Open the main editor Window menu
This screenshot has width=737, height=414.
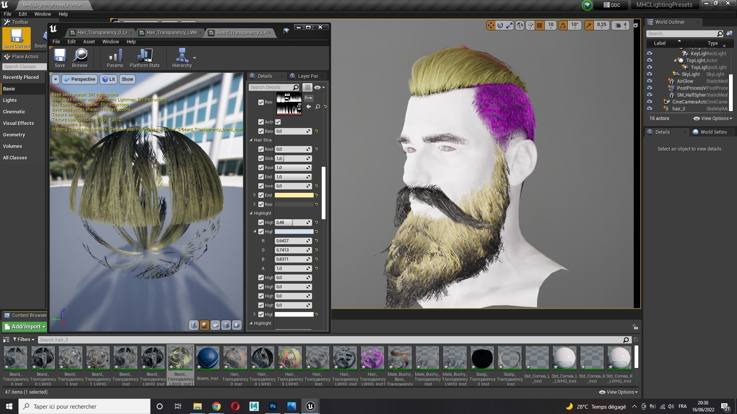(43, 14)
